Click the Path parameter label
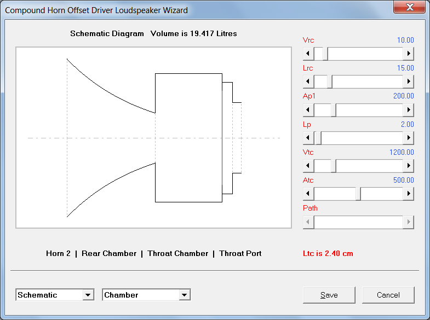 point(310,208)
